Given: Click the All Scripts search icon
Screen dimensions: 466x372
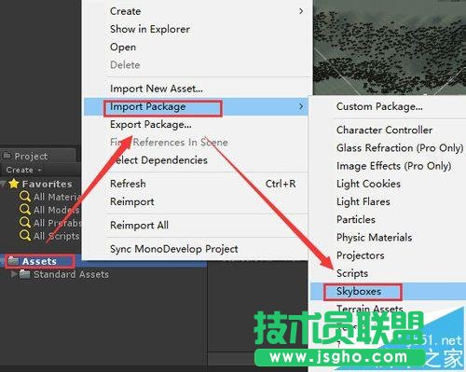Looking at the screenshot, I should [x=25, y=236].
